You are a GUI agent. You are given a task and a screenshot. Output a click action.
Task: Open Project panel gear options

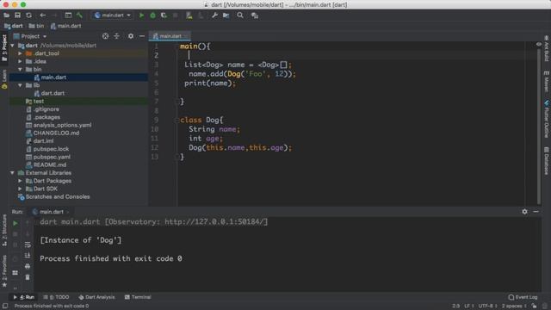[131, 36]
